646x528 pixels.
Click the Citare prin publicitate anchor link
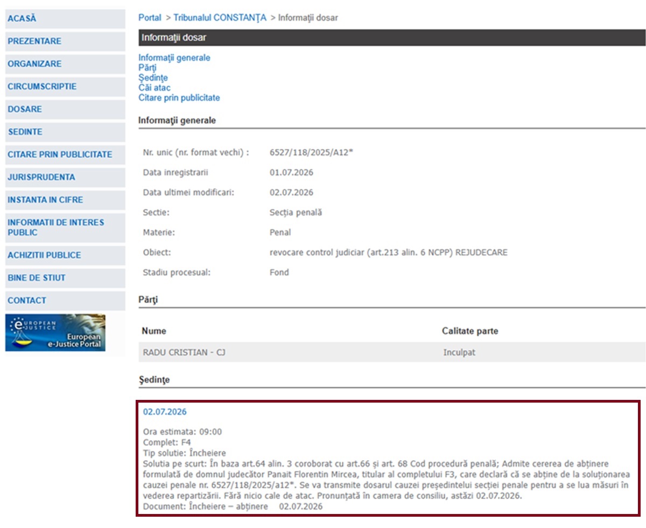pyautogui.click(x=179, y=98)
